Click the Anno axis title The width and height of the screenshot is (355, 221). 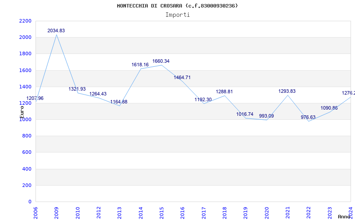pyautogui.click(x=344, y=217)
